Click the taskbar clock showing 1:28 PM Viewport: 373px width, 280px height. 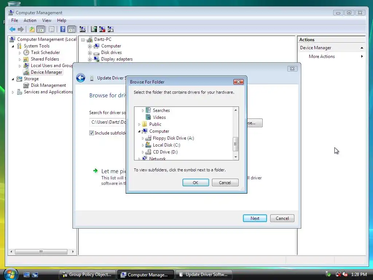(359, 275)
